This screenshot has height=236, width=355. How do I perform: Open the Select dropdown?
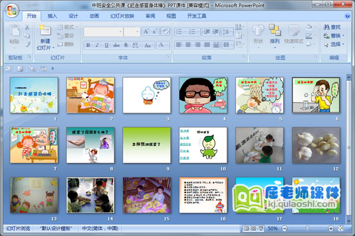(x=334, y=44)
